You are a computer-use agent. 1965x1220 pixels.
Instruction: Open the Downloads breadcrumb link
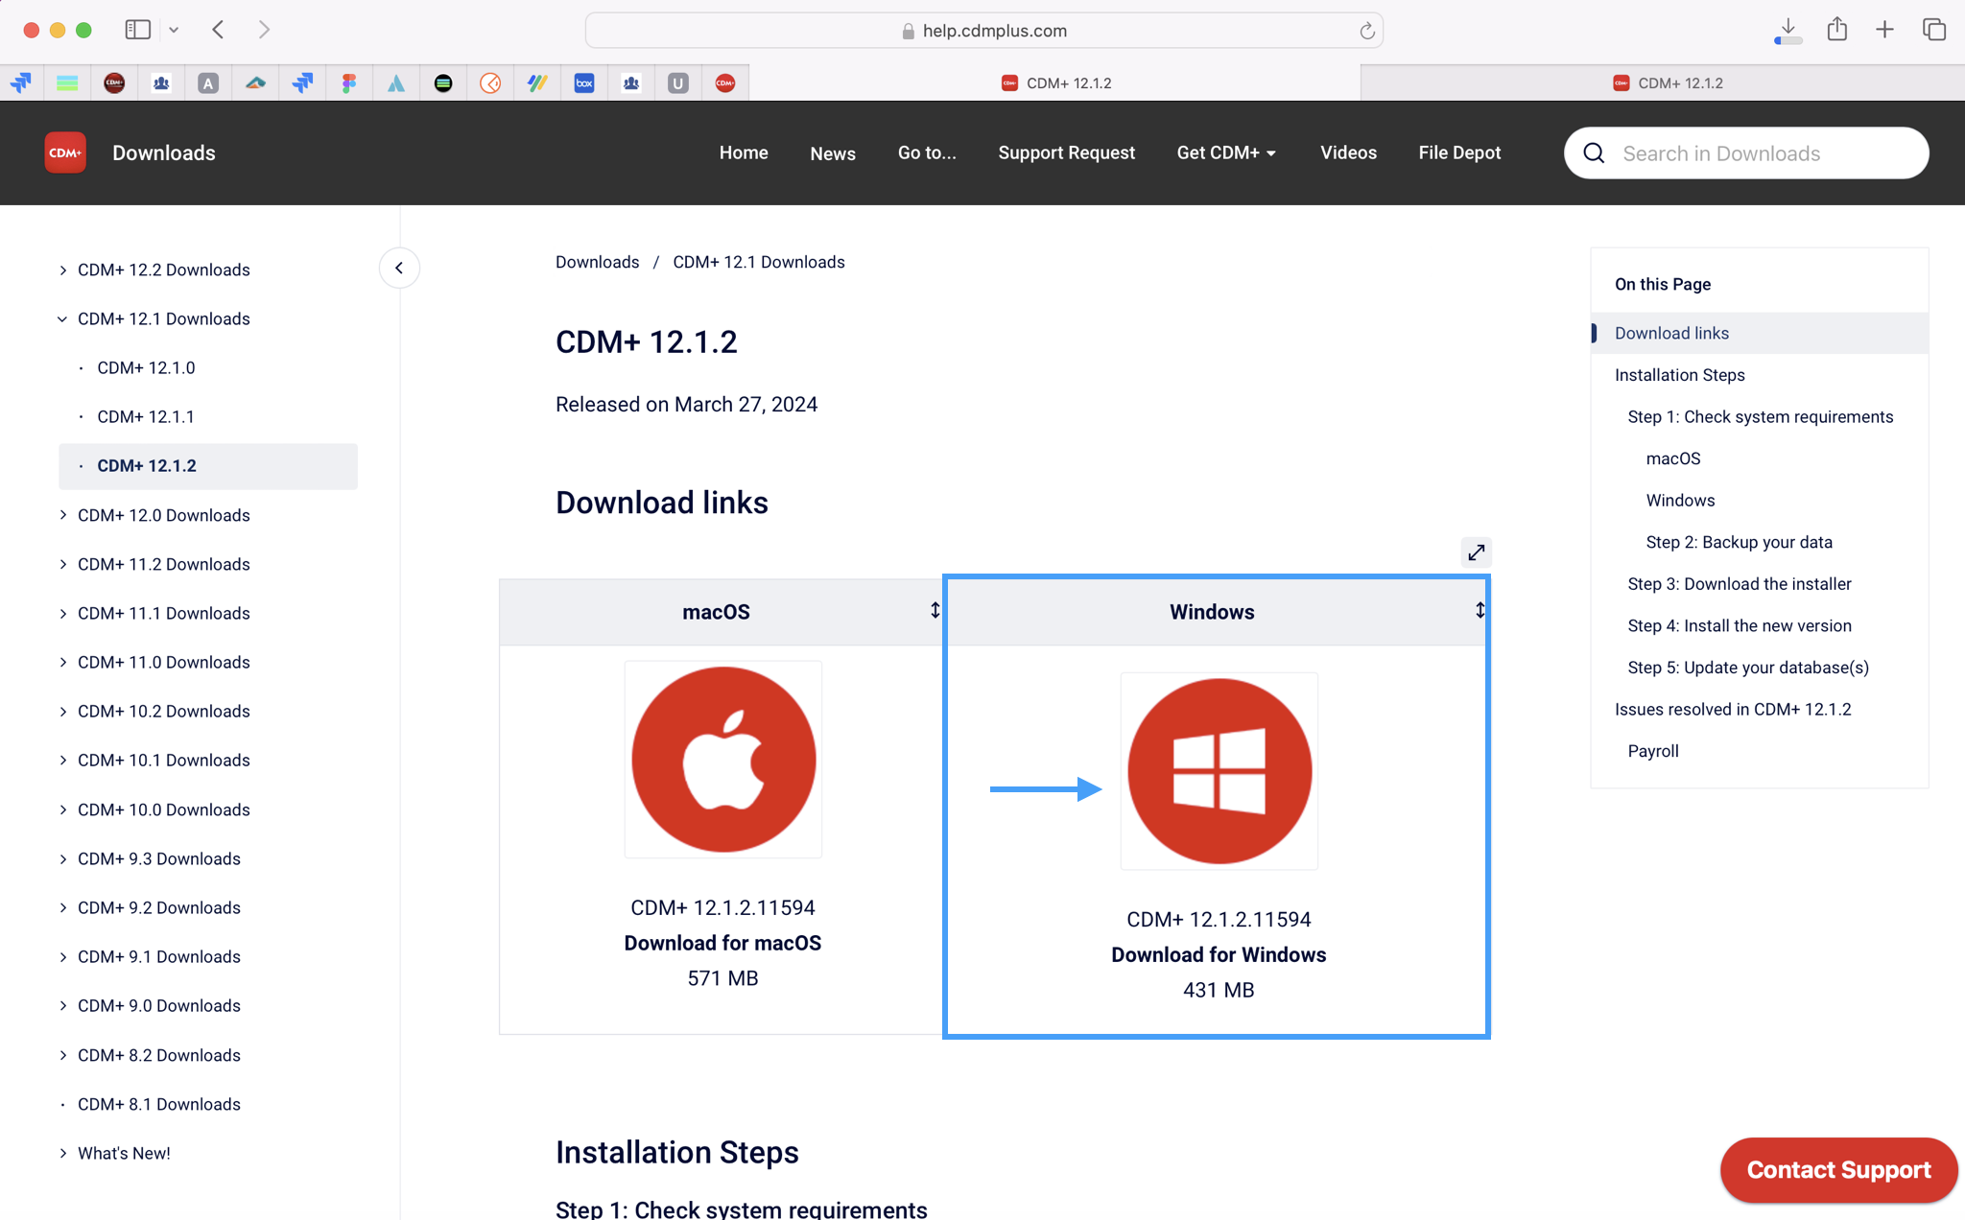click(x=596, y=262)
